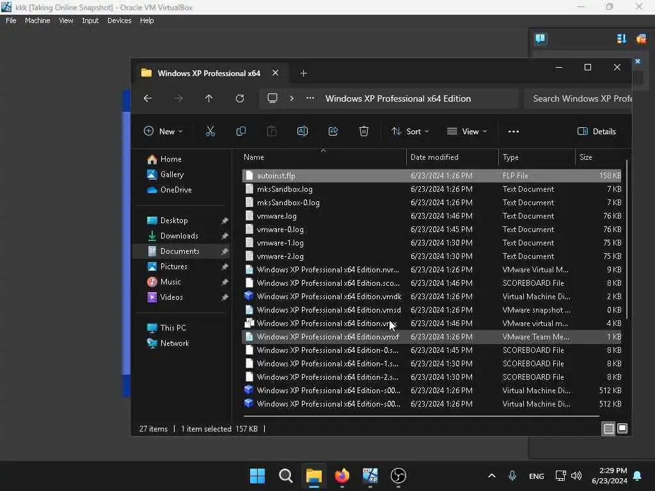655x491 pixels.
Task: Open the View dropdown menu
Action: [x=467, y=131]
